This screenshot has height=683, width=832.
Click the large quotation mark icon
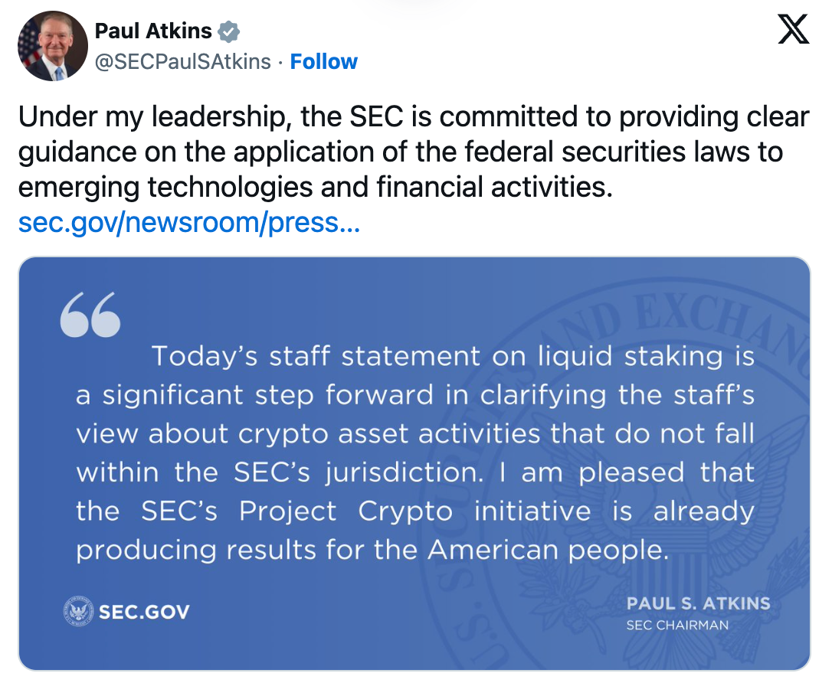(90, 314)
